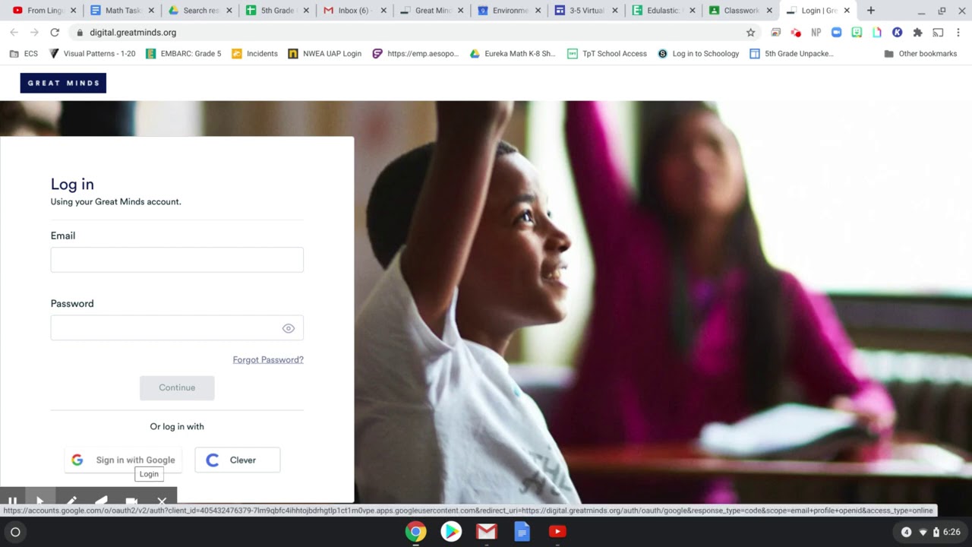Click the green smiley face extension

(x=857, y=33)
